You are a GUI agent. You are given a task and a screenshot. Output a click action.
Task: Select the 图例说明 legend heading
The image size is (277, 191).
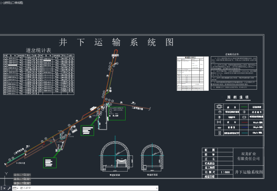tap(238, 97)
